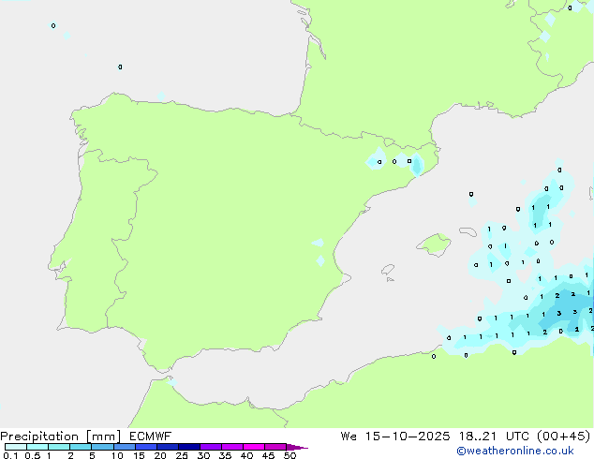Click Mallorca island on the map

[434, 244]
